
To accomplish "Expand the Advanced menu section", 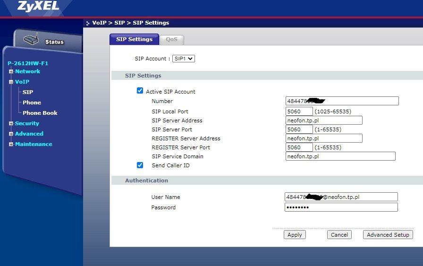I will tap(11, 134).
